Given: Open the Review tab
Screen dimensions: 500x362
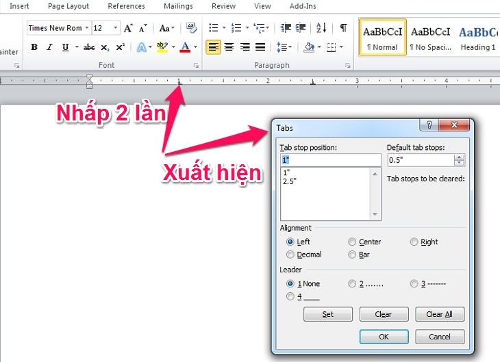Looking at the screenshot, I should pyautogui.click(x=223, y=6).
